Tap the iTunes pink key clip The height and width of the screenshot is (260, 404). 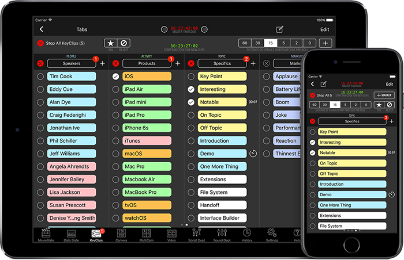click(147, 140)
